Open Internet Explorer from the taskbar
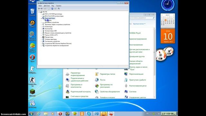 (39, 114)
